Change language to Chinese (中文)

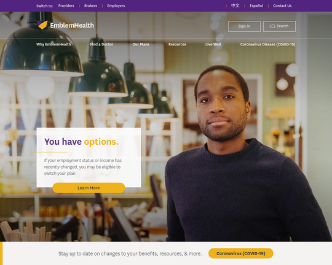tap(235, 6)
